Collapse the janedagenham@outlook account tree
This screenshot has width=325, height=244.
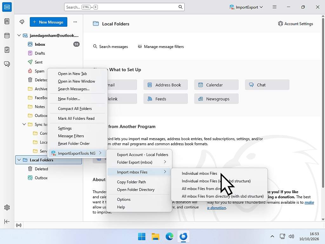tap(19, 36)
